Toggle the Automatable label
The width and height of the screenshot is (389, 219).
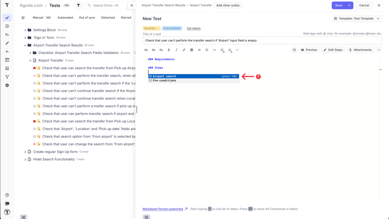pos(172,28)
